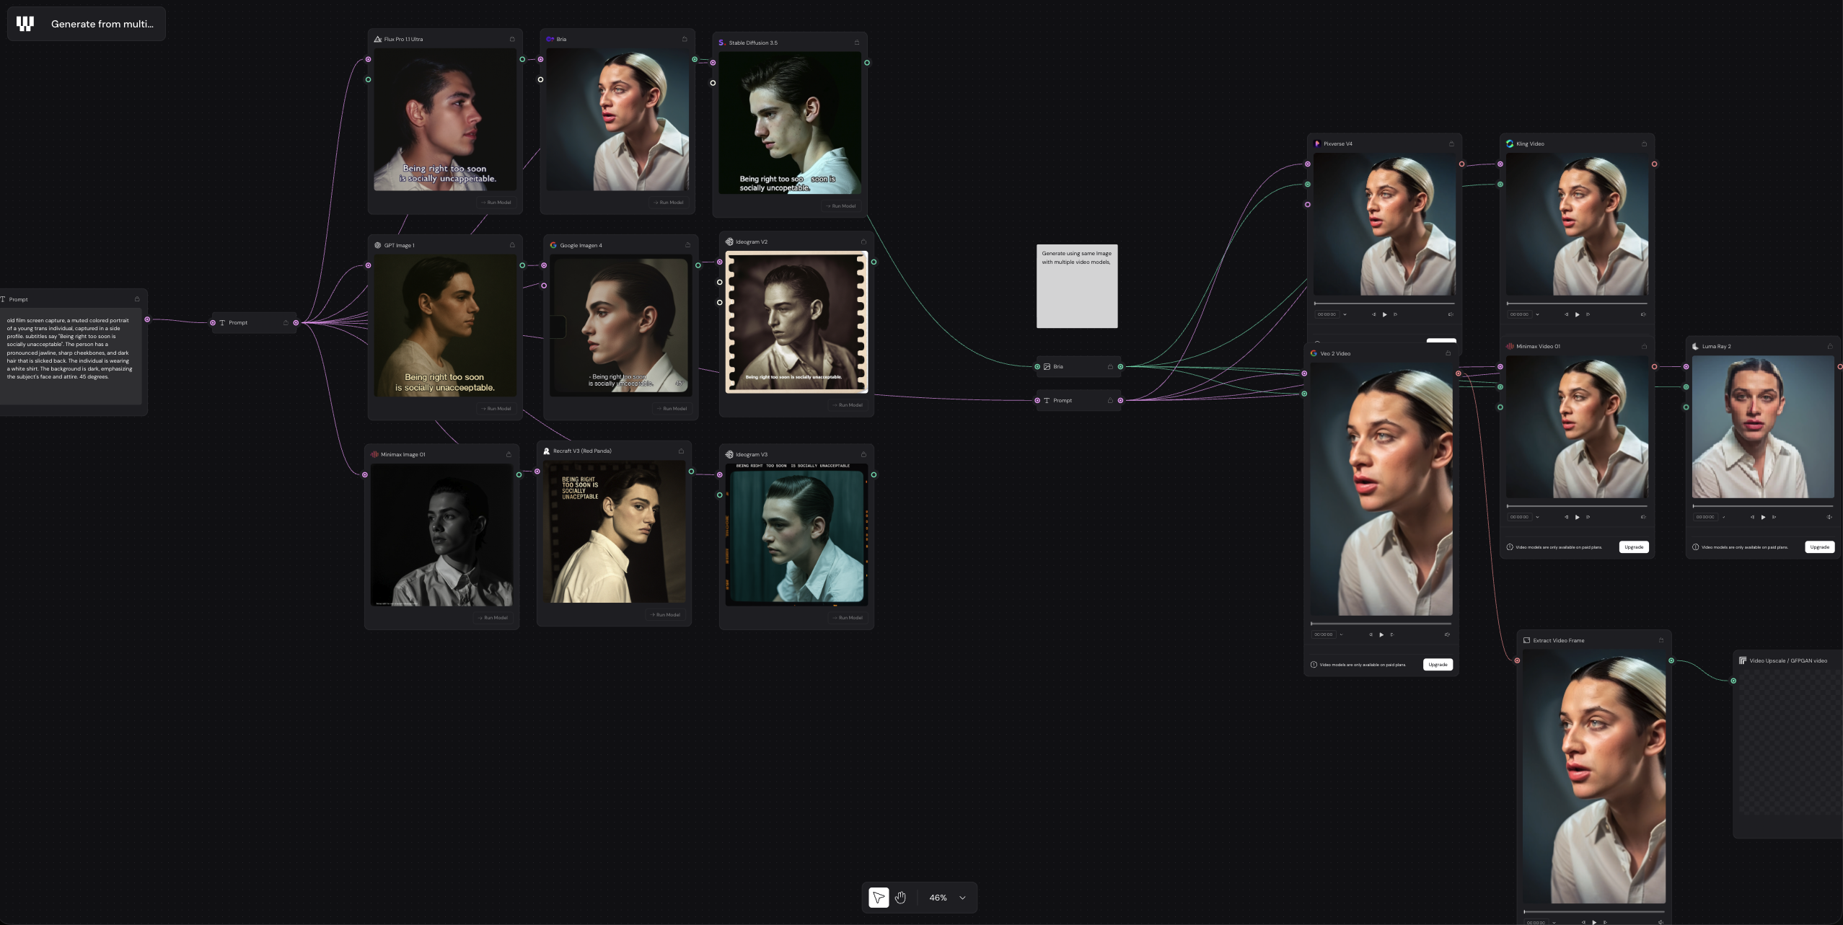Play the Kling Video preview

tap(1577, 314)
